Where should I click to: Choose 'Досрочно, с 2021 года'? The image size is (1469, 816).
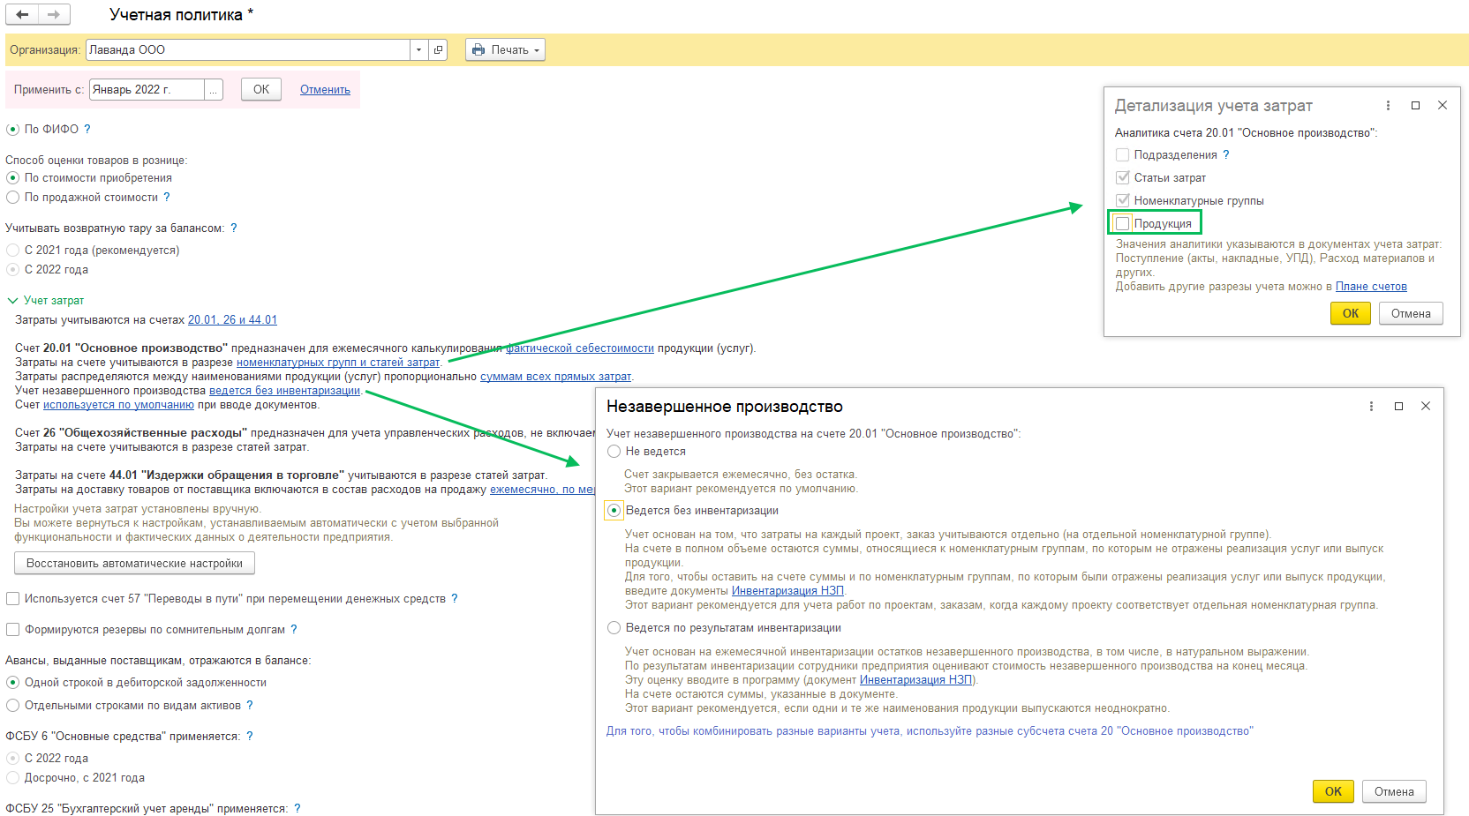click(x=13, y=777)
